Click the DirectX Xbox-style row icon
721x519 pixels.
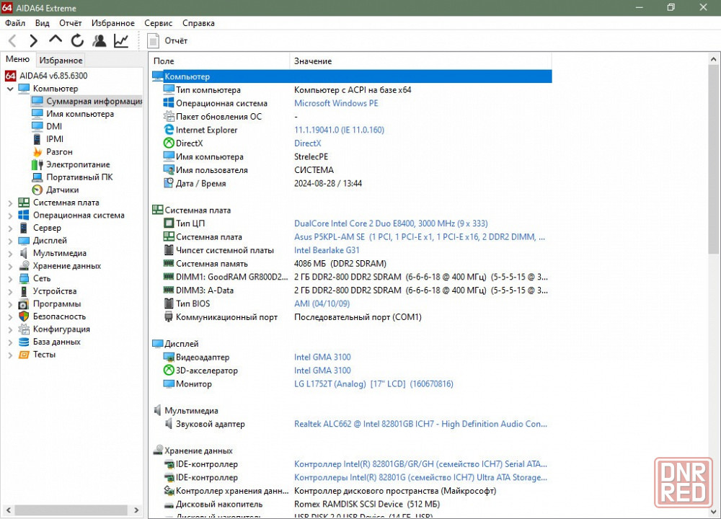pyautogui.click(x=169, y=143)
